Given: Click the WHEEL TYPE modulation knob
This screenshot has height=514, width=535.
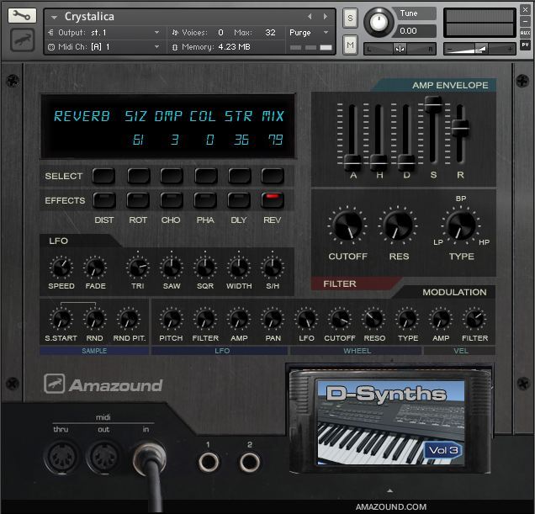Looking at the screenshot, I should (x=407, y=319).
